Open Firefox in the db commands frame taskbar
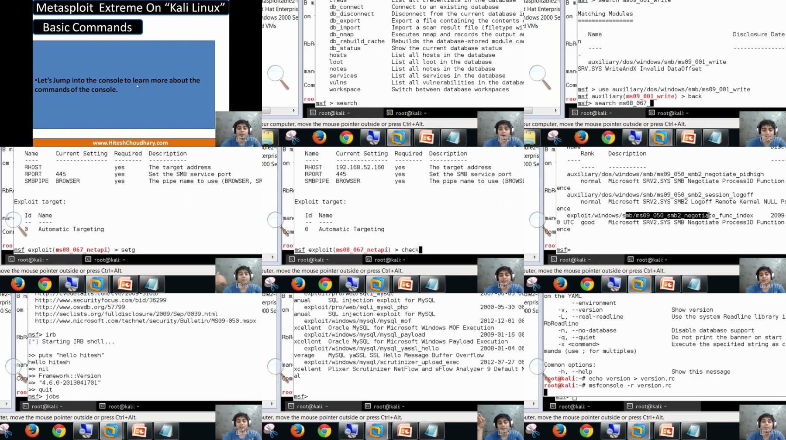 pyautogui.click(x=319, y=137)
